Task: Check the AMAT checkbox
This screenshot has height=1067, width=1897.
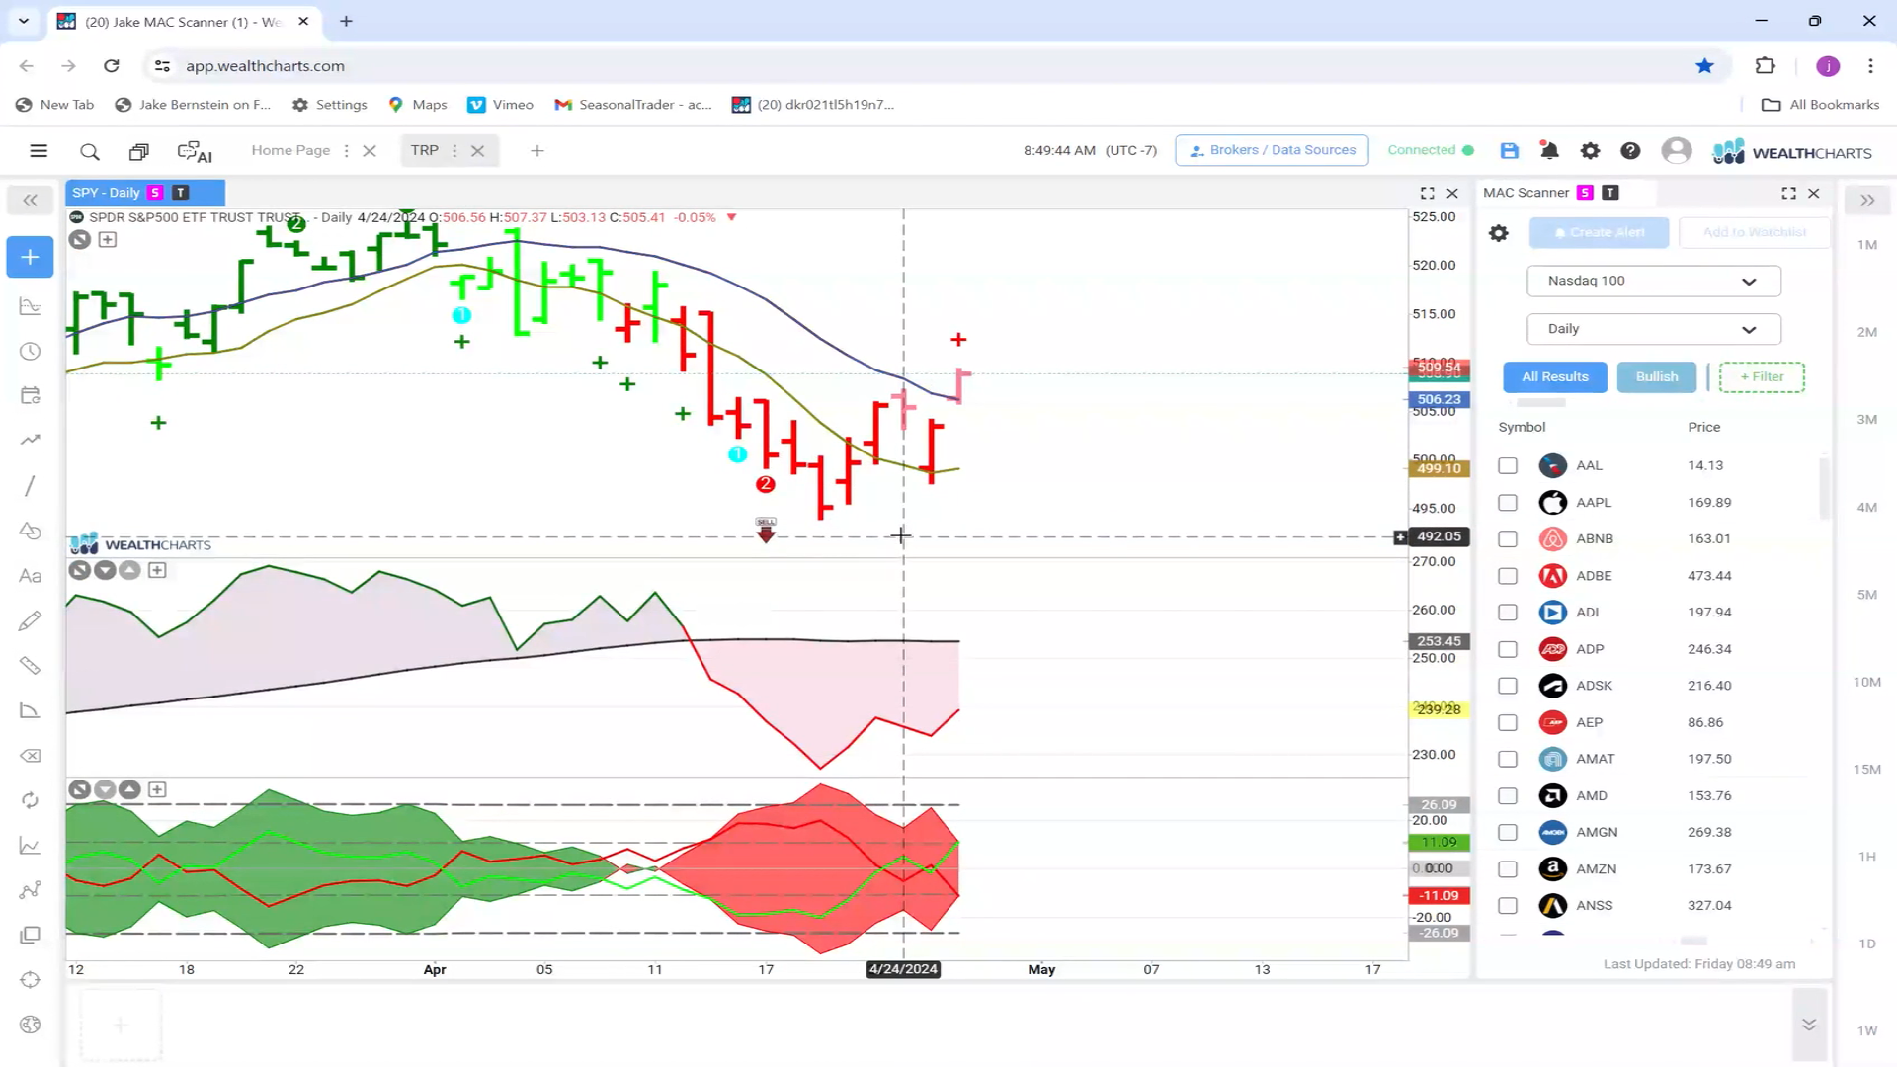Action: pyautogui.click(x=1508, y=759)
